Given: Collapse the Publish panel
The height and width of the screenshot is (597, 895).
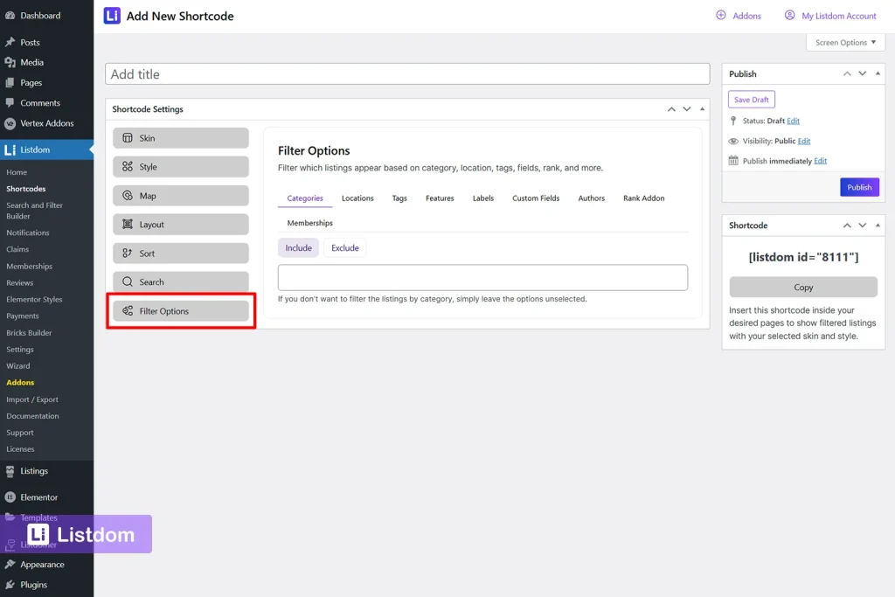Looking at the screenshot, I should [877, 73].
